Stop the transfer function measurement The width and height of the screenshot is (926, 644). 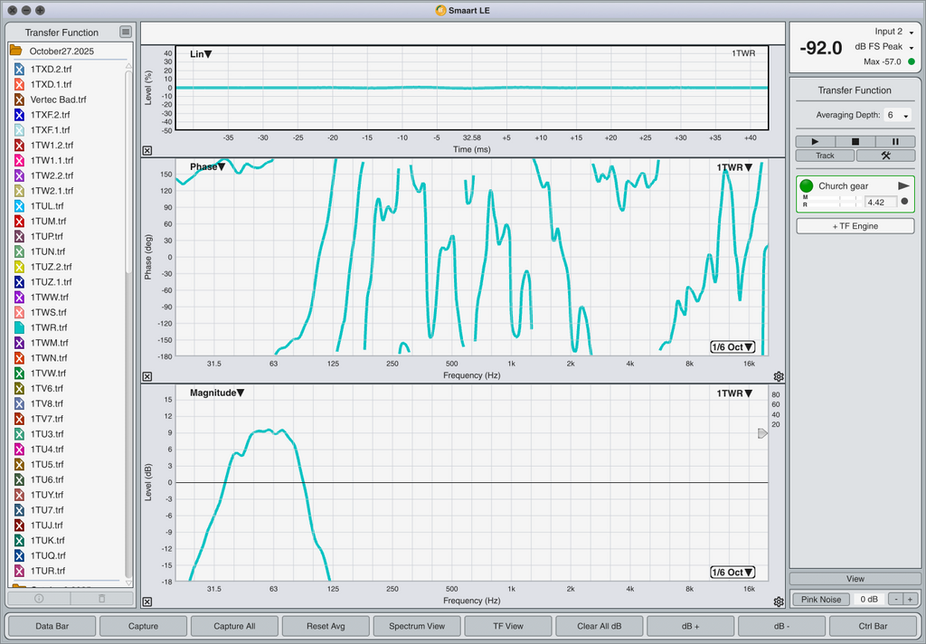pos(855,141)
